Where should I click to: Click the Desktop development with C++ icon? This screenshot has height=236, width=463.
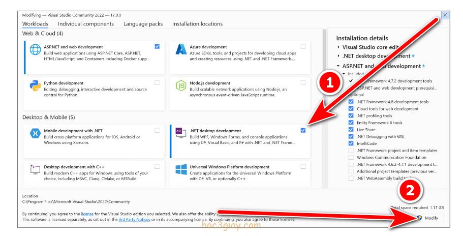pyautogui.click(x=35, y=170)
